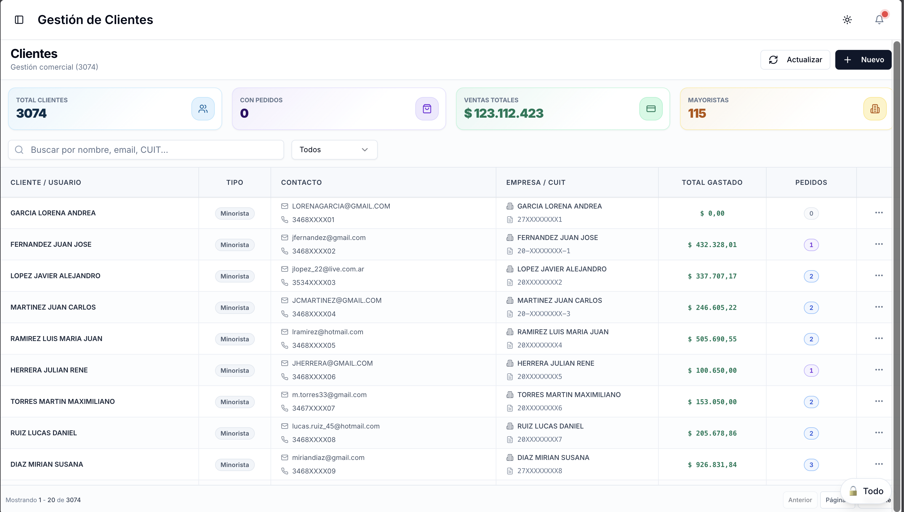Click the Mayoristas building icon

point(874,109)
